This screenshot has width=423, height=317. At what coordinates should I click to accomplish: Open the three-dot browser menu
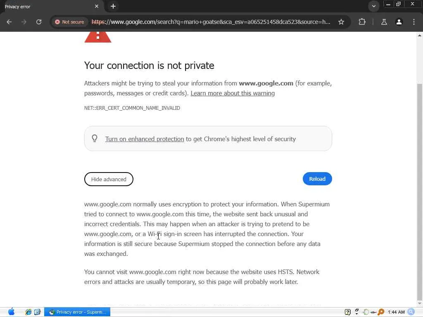tap(414, 22)
